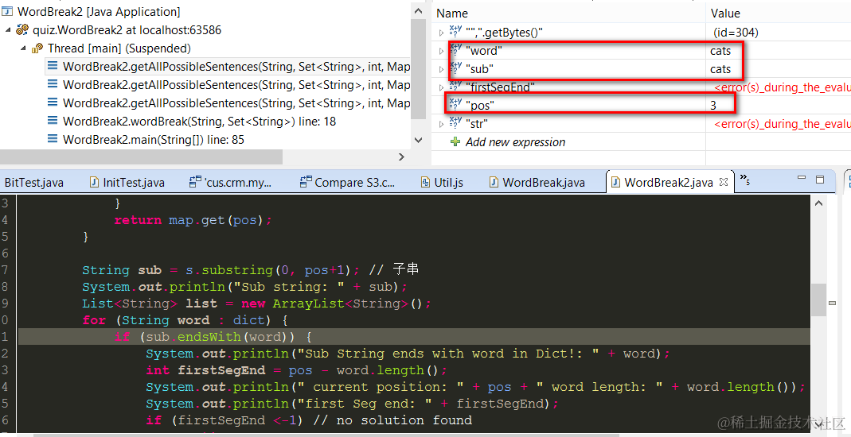Viewport: 851px width, 437px height.
Task: Select the third getAllPossibleSentences stack frame
Action: (x=228, y=102)
